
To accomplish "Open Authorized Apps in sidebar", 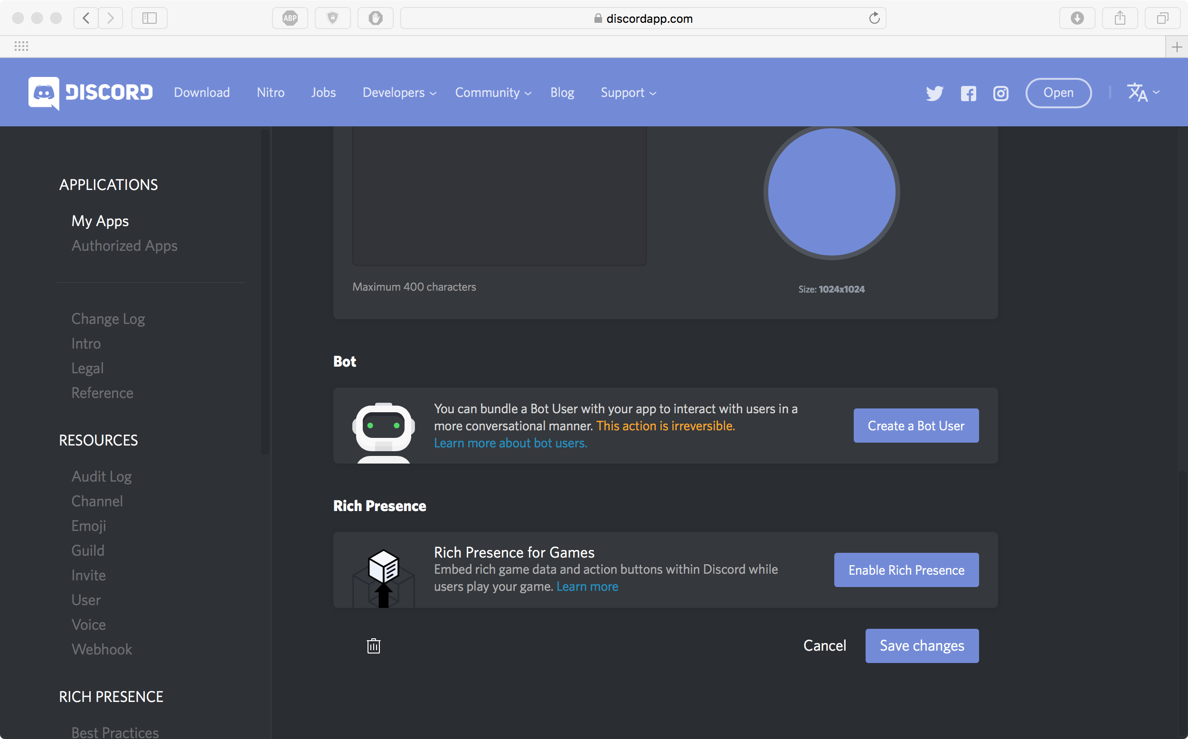I will pyautogui.click(x=124, y=246).
